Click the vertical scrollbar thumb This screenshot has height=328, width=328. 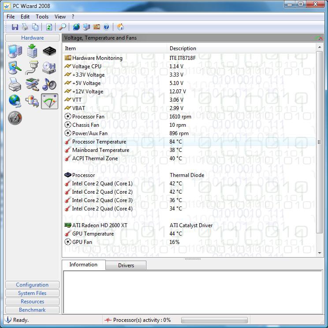pyautogui.click(x=320, y=142)
